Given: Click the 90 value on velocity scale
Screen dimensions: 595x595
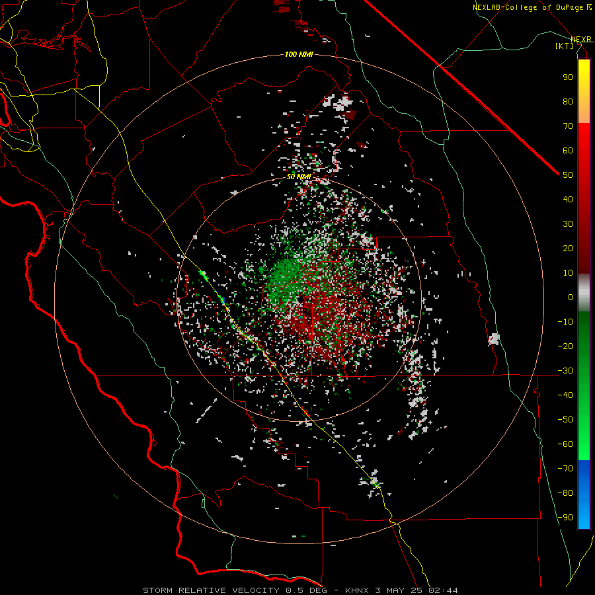Looking at the screenshot, I should (x=568, y=77).
